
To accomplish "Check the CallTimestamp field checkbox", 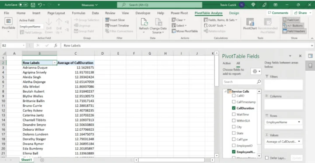I will 234,102.
